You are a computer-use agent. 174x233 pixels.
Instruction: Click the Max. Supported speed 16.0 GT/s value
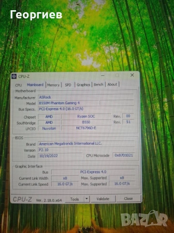tap(122, 183)
